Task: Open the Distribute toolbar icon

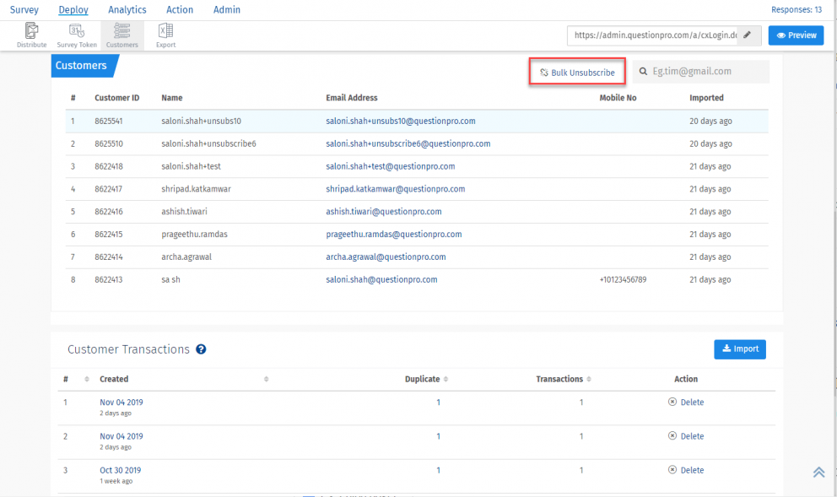Action: coord(32,35)
